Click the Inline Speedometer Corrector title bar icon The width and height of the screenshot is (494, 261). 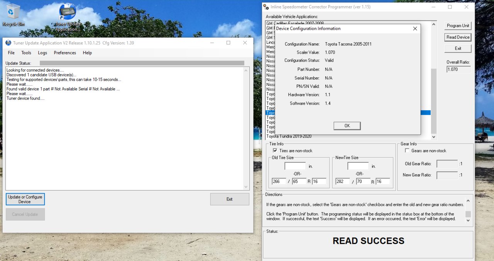coord(266,7)
